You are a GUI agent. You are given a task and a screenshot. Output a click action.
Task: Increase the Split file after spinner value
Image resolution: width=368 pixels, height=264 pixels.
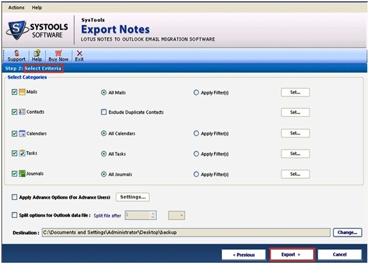[153, 213]
